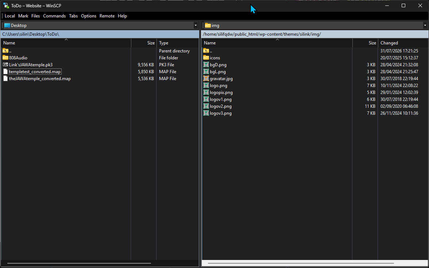Open the Tabs menu
Viewport: 429px width, 268px height.
click(73, 16)
